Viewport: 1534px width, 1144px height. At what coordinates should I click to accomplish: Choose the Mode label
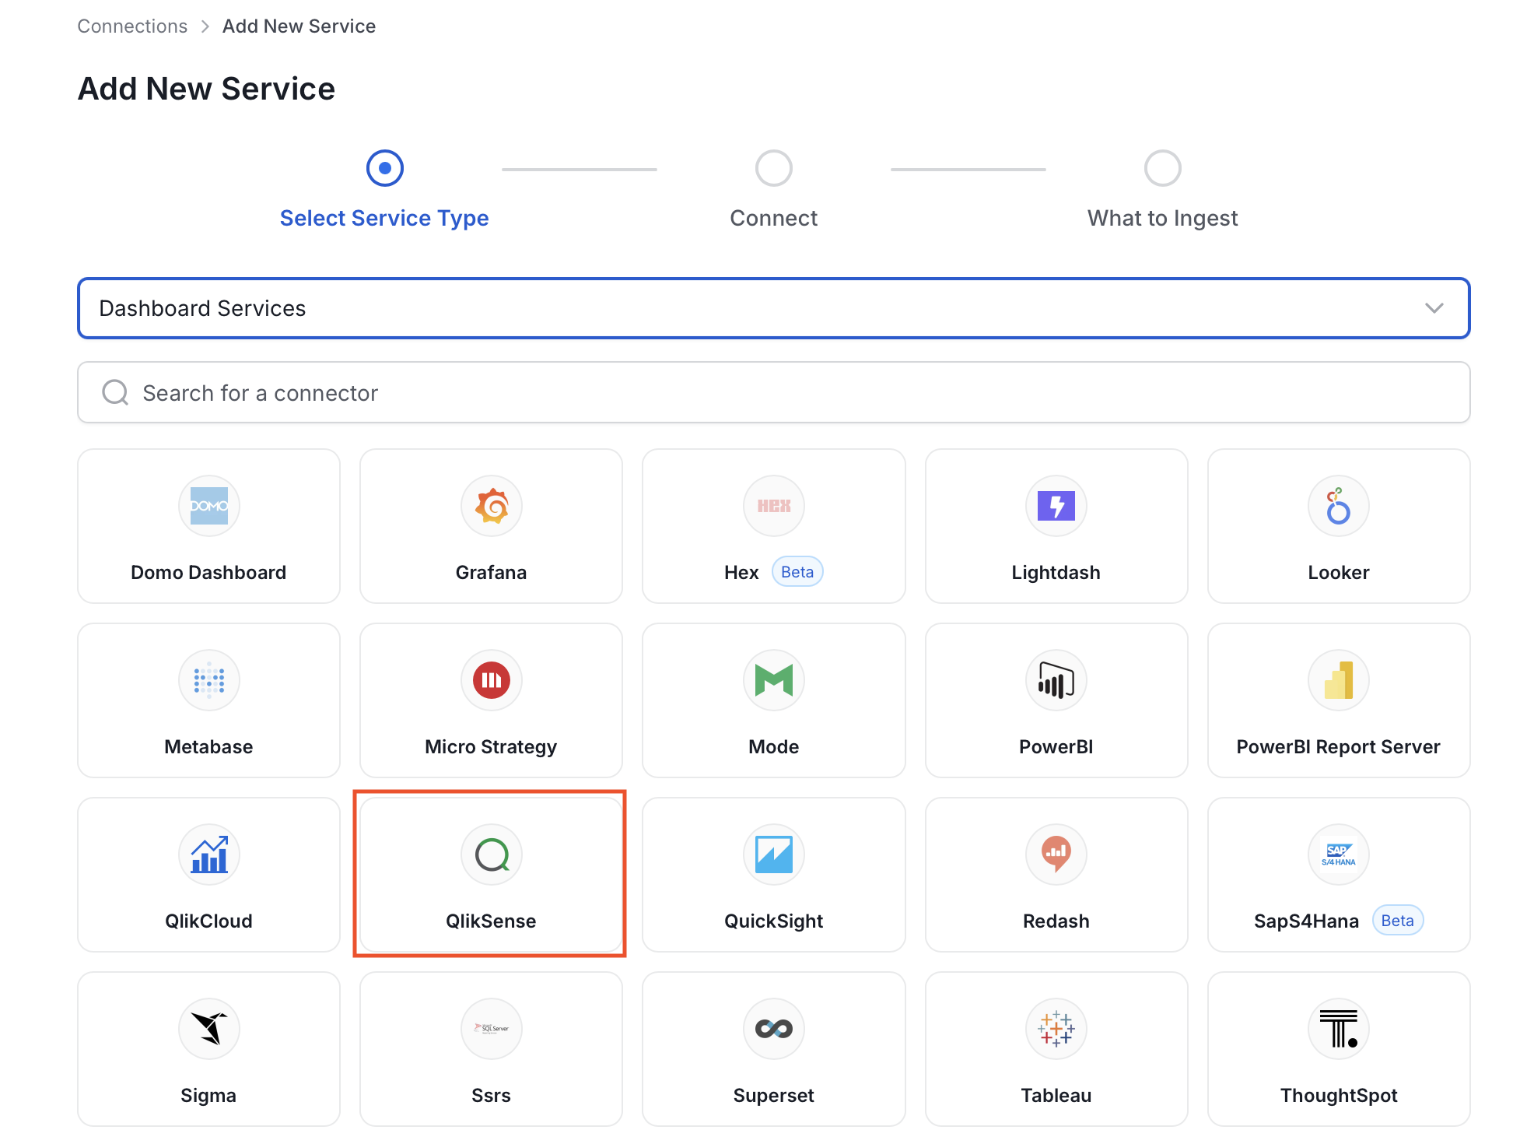click(774, 746)
